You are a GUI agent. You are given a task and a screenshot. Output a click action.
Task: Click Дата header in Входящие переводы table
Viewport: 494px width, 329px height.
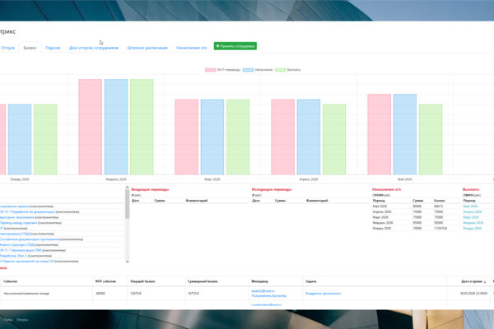(136, 201)
